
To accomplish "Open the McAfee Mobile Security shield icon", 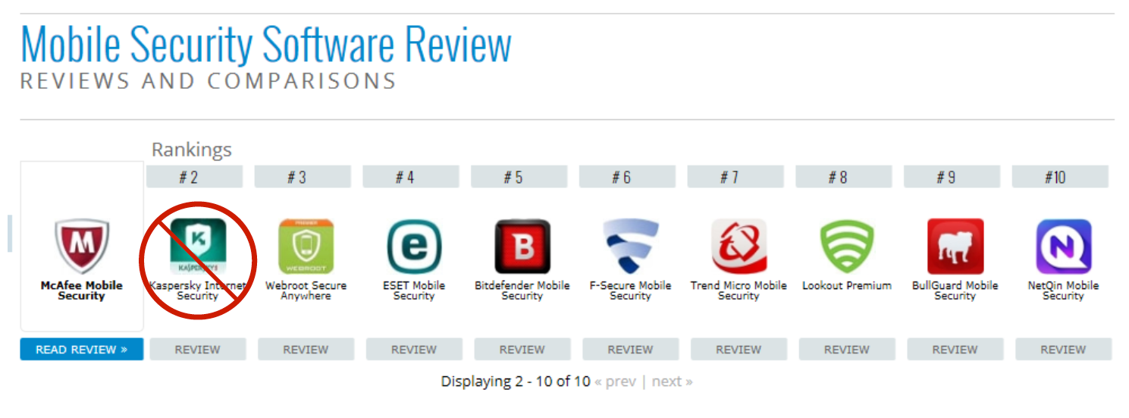I will click(82, 247).
